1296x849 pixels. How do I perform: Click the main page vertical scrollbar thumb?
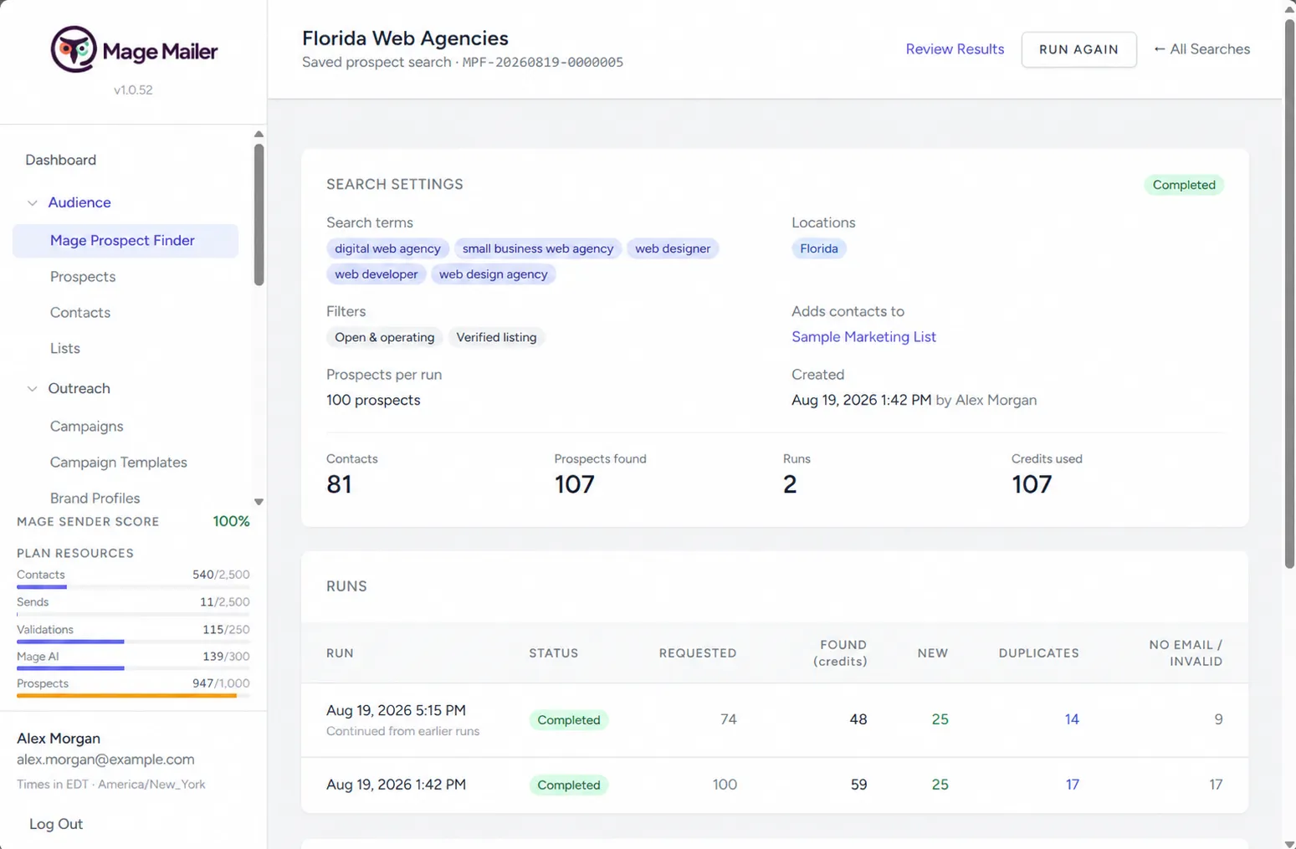(x=1289, y=293)
